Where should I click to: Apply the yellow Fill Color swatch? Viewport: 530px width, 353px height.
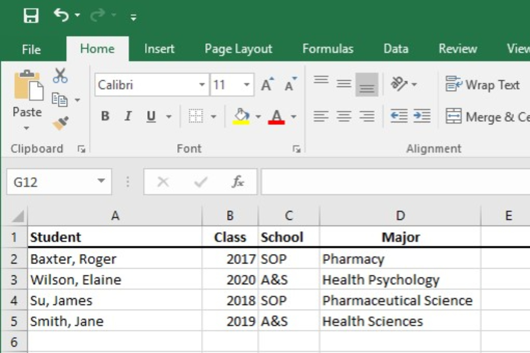[241, 117]
